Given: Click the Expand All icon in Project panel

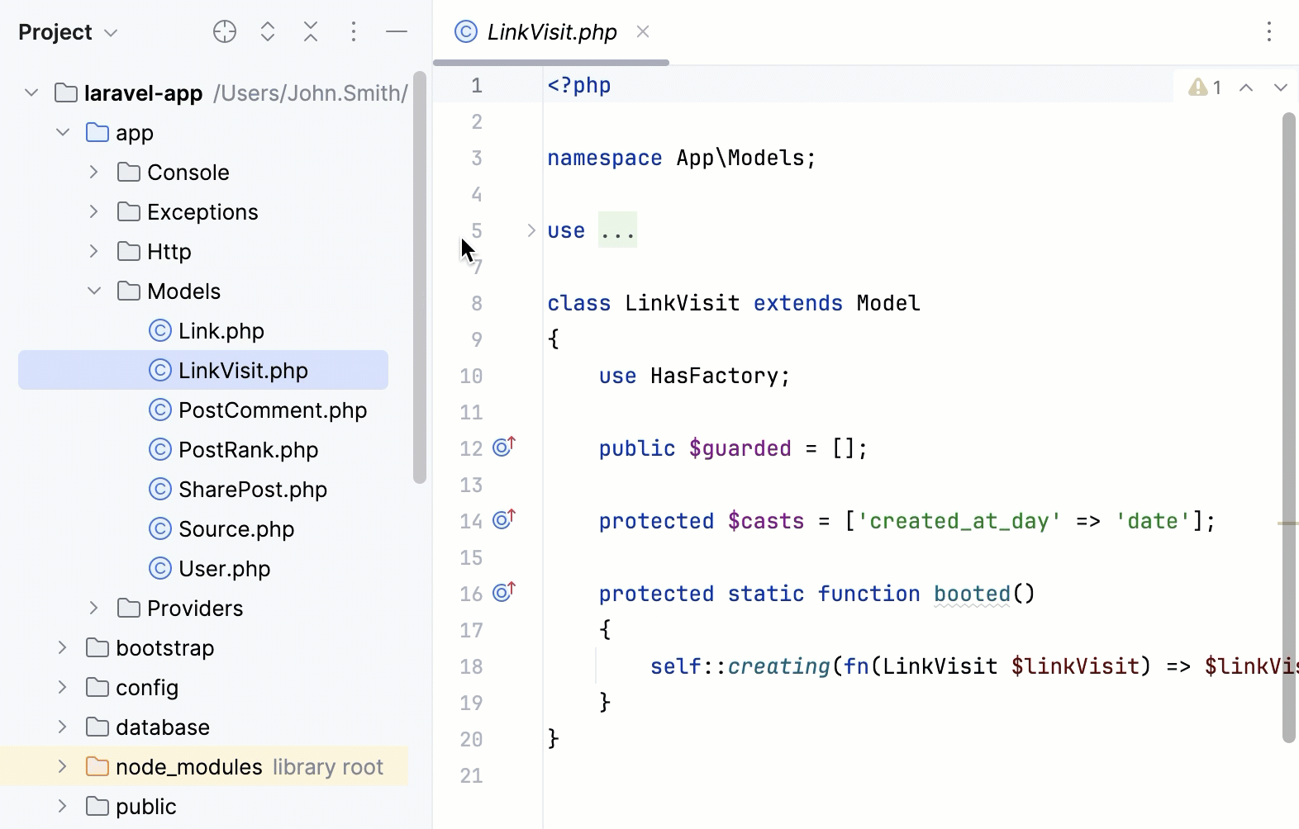Looking at the screenshot, I should [x=268, y=32].
